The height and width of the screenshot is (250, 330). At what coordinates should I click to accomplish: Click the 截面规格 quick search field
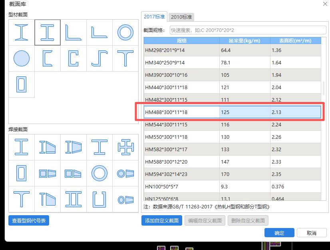pos(248,30)
